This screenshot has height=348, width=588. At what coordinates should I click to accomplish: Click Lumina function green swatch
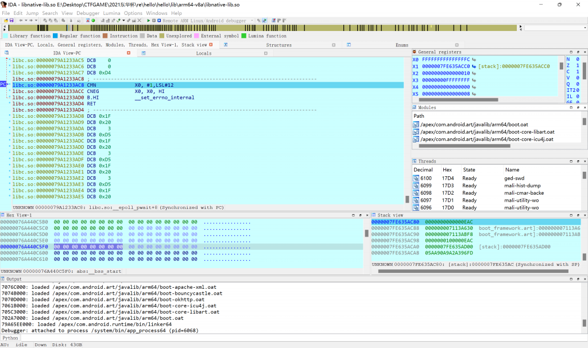tap(243, 36)
